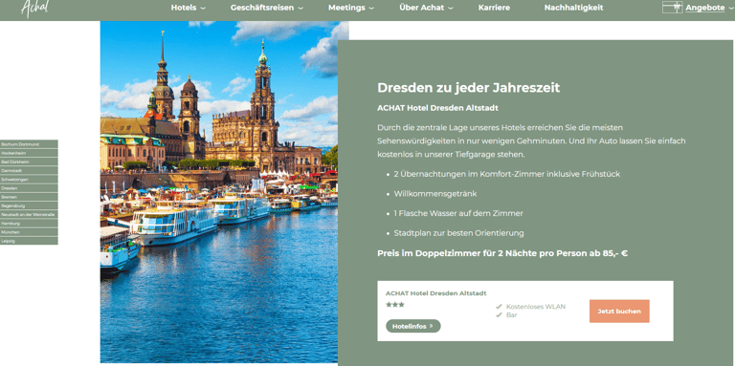
Task: Choose Hamburg from the side list
Action: click(29, 224)
